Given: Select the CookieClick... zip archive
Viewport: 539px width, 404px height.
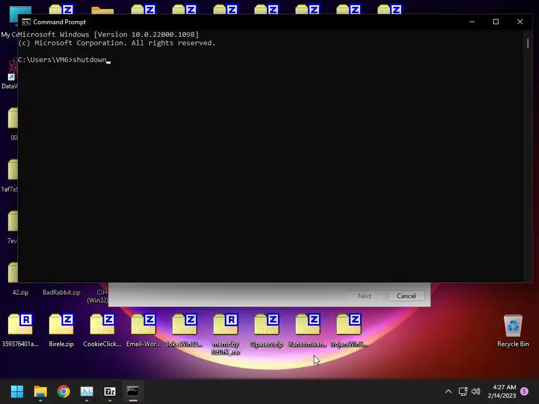Looking at the screenshot, I should 102,330.
